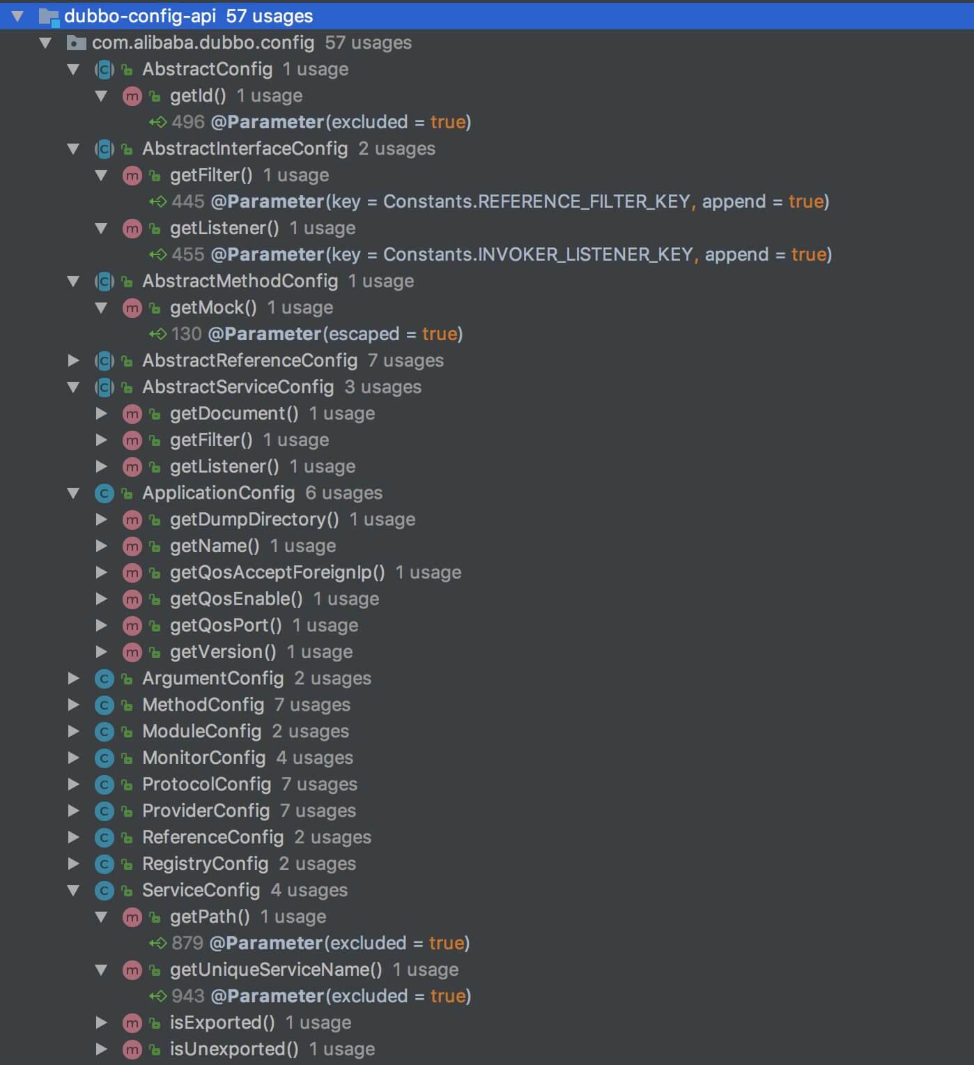Click the AbstractConfig abstract class icon
The height and width of the screenshot is (1065, 974).
coord(104,70)
